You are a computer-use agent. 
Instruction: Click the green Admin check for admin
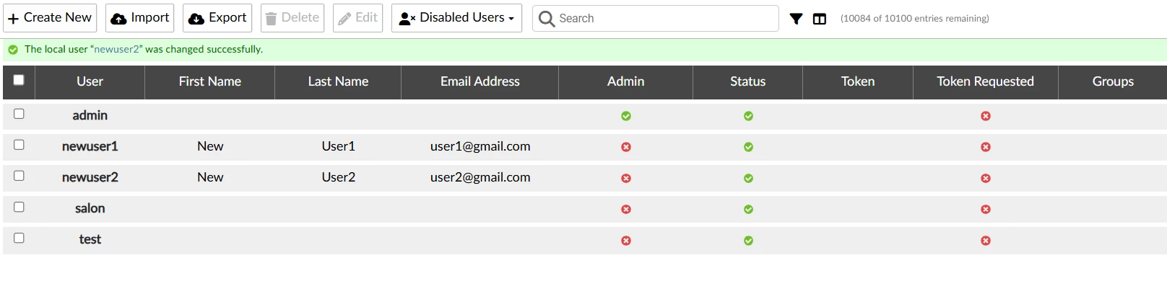click(x=626, y=116)
